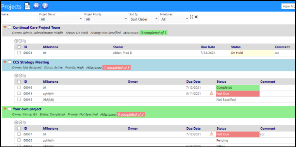Remove milestone in Continual Care Project Team
The image size is (296, 147).
point(20,41)
